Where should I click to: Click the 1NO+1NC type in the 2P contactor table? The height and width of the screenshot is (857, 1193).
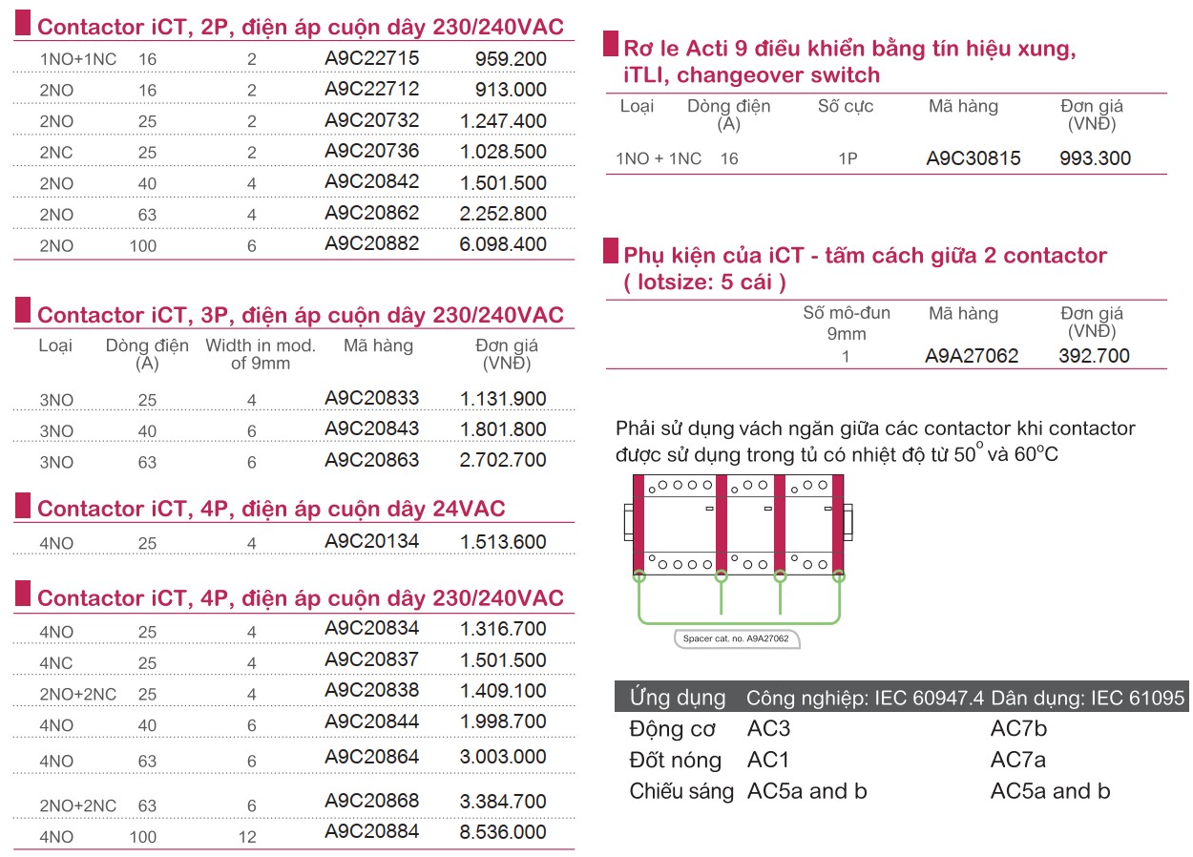click(78, 59)
